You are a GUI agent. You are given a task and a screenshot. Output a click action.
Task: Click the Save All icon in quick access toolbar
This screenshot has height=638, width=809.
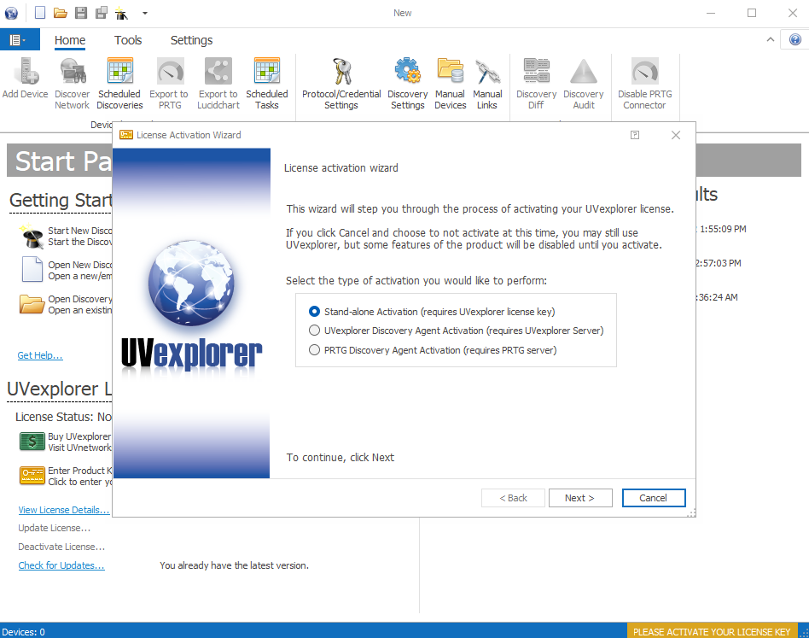coord(102,13)
